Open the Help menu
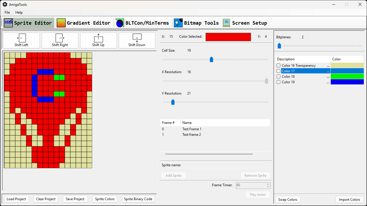Viewport: 367px width, 206px height. pos(19,12)
